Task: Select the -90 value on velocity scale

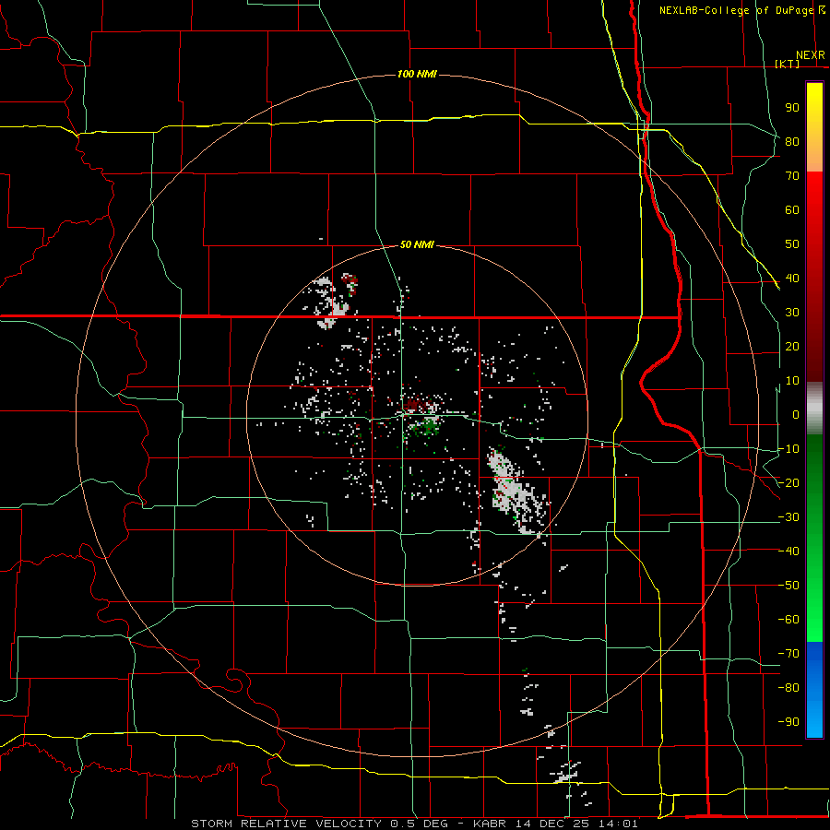Action: coord(788,722)
